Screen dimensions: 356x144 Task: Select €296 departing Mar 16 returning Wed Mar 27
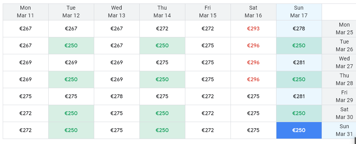point(253,62)
